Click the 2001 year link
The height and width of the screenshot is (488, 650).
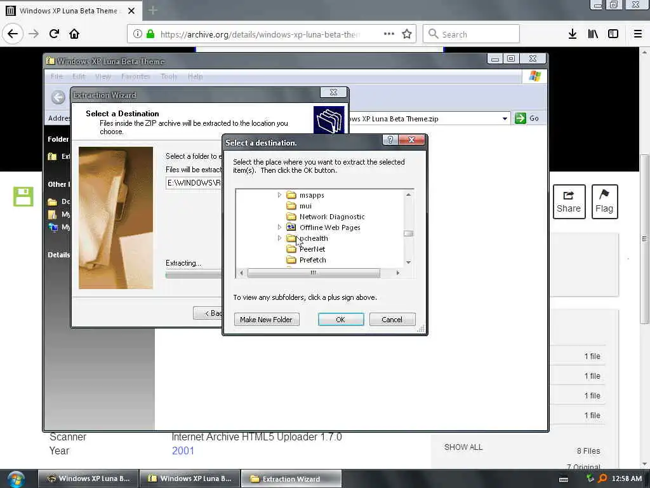pyautogui.click(x=183, y=451)
